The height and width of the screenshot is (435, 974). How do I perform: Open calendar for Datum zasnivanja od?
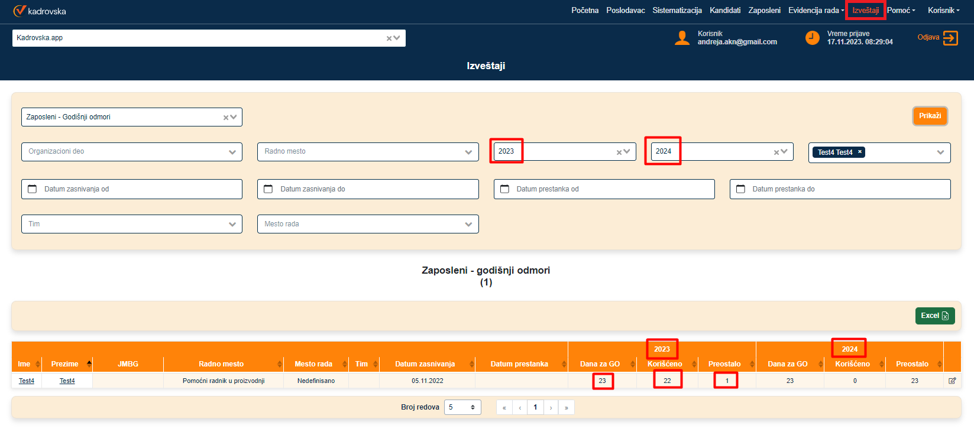click(33, 189)
